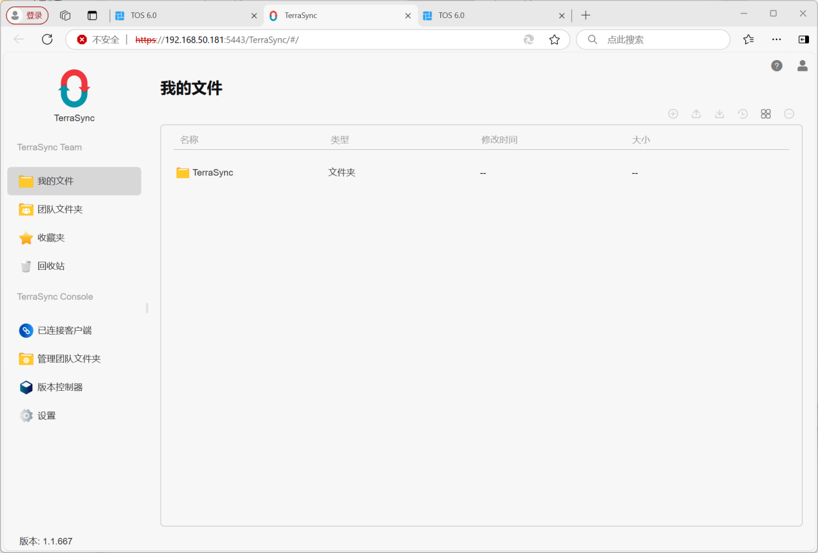This screenshot has height=553, width=818.
Task: Switch to grid view icon
Action: coord(766,114)
